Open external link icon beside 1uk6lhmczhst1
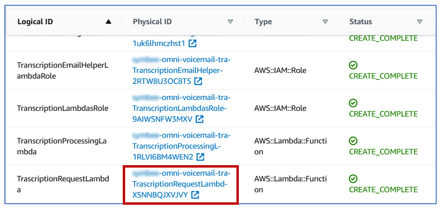The height and width of the screenshot is (209, 441). point(193,44)
